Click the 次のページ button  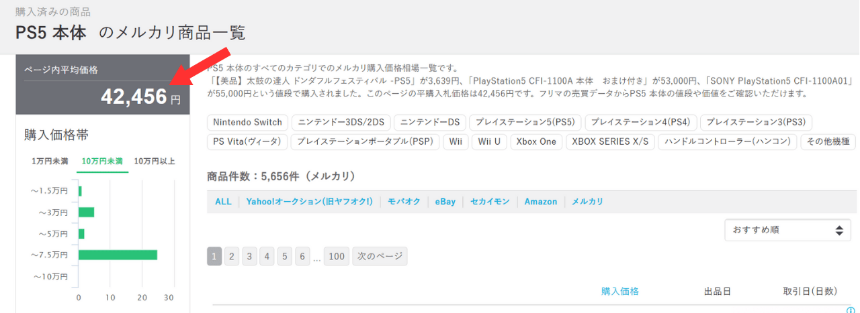point(380,256)
